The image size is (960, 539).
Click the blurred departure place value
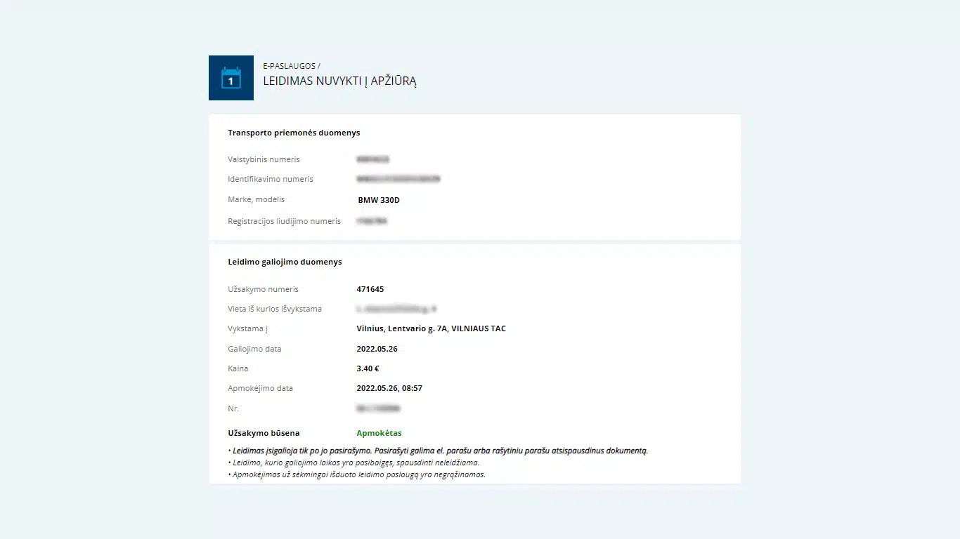point(397,309)
